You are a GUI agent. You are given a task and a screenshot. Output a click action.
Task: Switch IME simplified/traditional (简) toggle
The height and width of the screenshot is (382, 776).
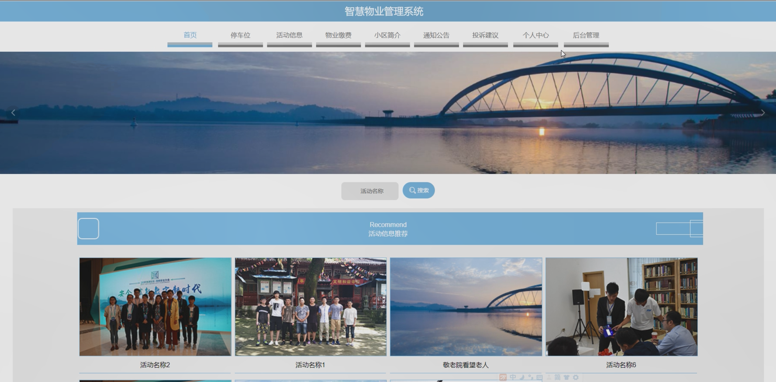click(x=558, y=377)
